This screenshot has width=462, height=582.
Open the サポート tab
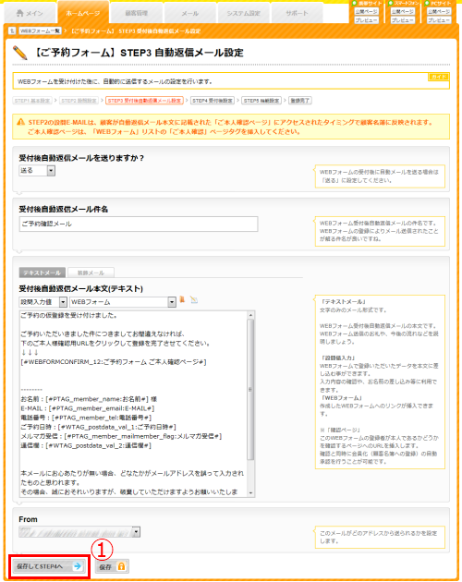coord(297,13)
